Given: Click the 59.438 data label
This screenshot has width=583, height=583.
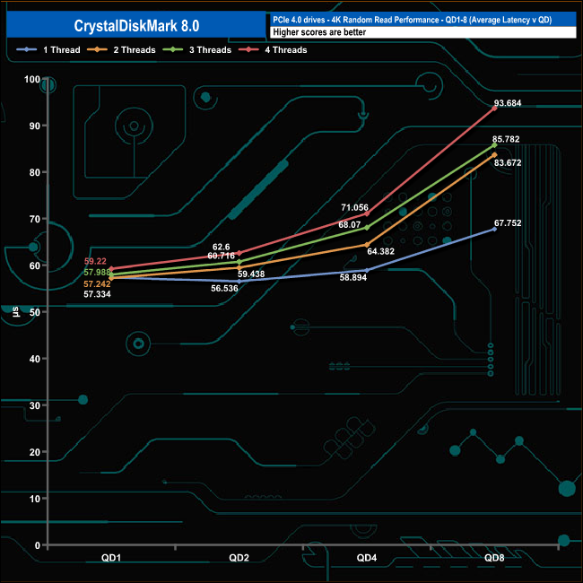Looking at the screenshot, I should [251, 274].
